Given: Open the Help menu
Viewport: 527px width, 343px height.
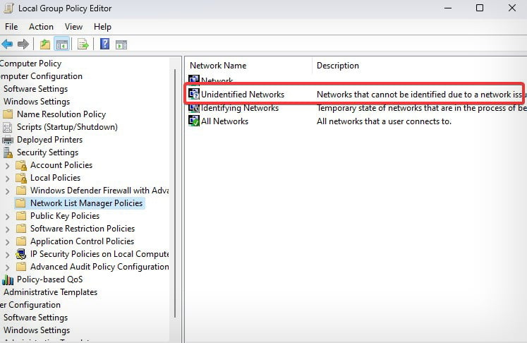Looking at the screenshot, I should coord(102,27).
